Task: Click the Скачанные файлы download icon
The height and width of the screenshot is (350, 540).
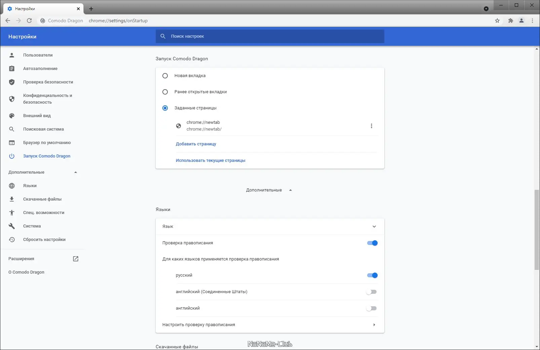Action: tap(12, 199)
